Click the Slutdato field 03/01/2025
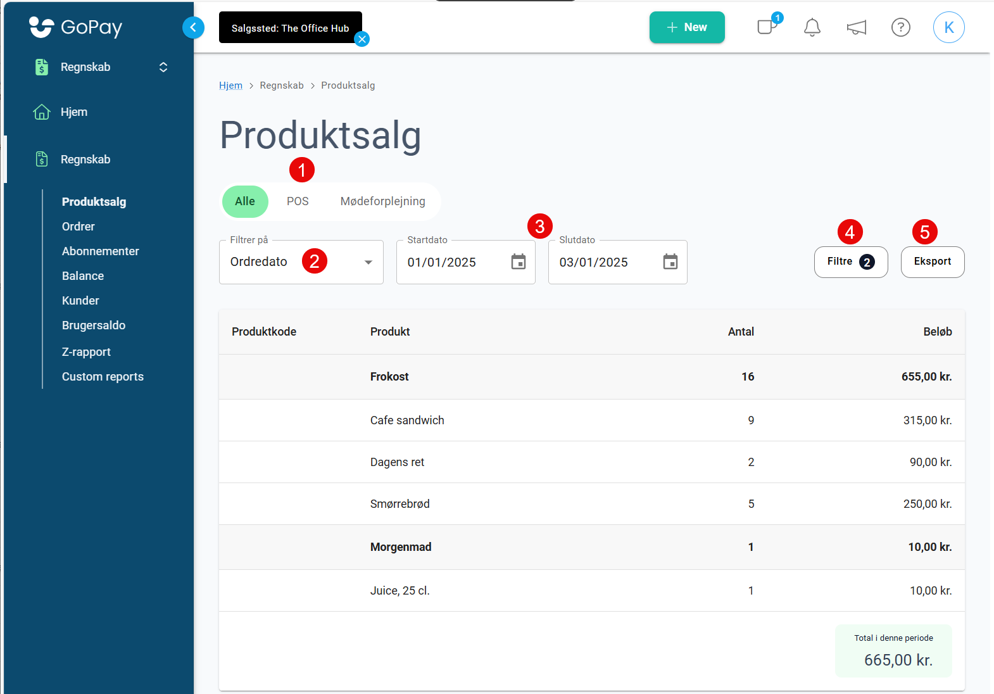Viewport: 994px width, 694px height. 618,262
